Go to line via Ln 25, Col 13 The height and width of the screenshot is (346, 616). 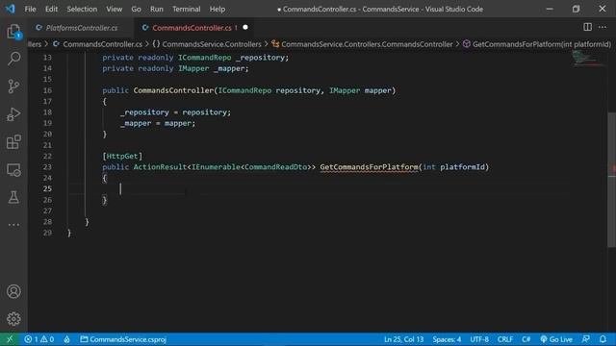click(403, 339)
